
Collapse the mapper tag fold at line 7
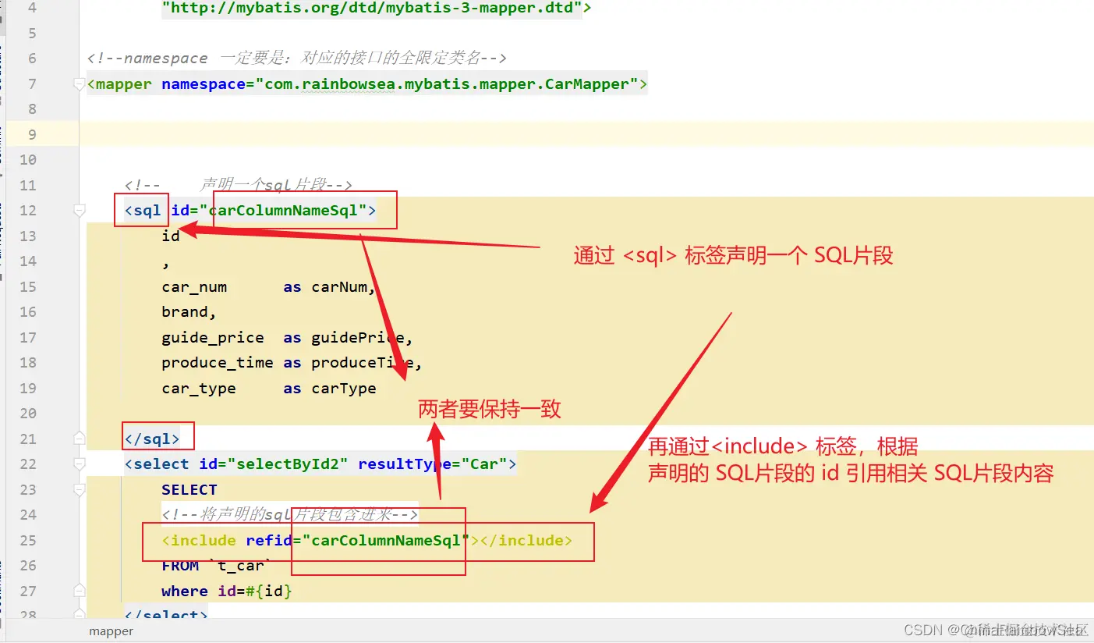(x=79, y=83)
